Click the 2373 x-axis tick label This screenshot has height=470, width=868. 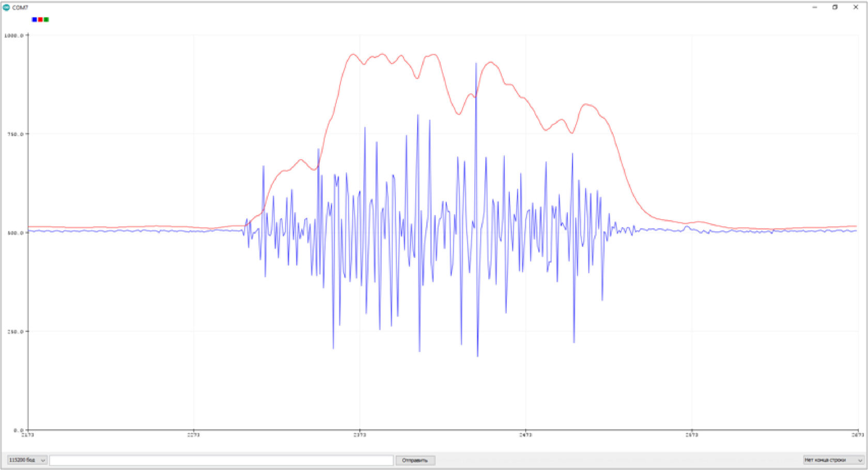tap(359, 434)
